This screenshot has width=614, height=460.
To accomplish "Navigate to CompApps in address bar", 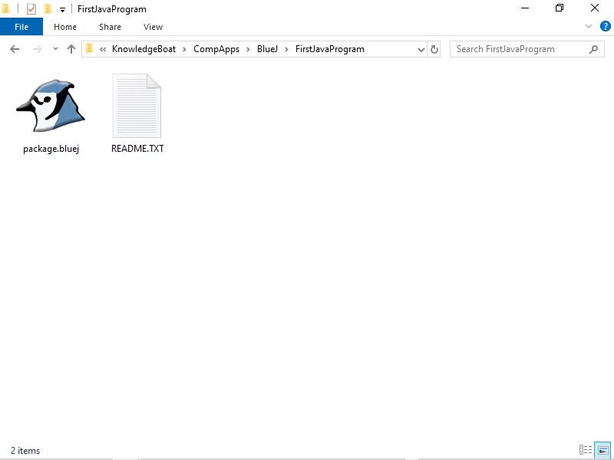I will pyautogui.click(x=216, y=49).
